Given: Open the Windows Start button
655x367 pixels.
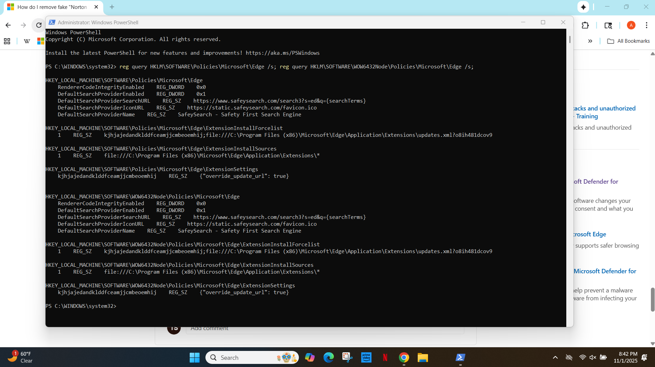Looking at the screenshot, I should (x=194, y=357).
